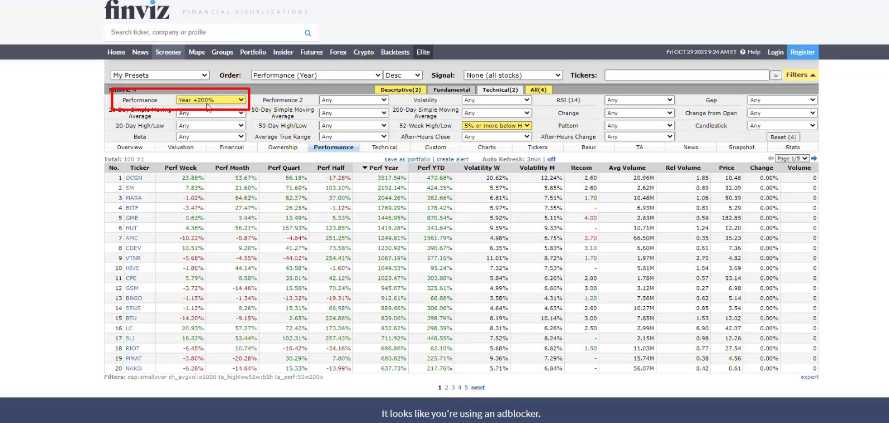Click the Reset (4) button

[783, 137]
